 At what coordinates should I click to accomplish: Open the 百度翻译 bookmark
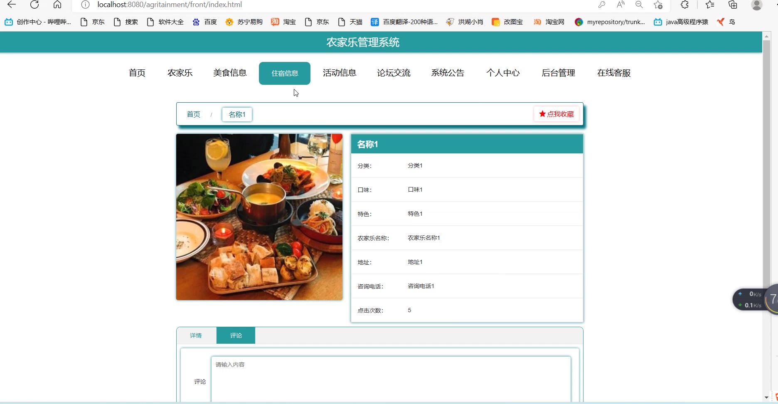404,22
